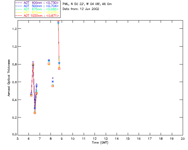This screenshot has width=188, height=150.
Task: Click the 'Time (GMT)' x-axis title
Action: pyautogui.click(x=100, y=143)
